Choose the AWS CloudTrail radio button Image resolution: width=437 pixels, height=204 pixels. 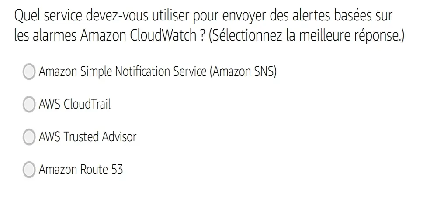click(x=29, y=104)
